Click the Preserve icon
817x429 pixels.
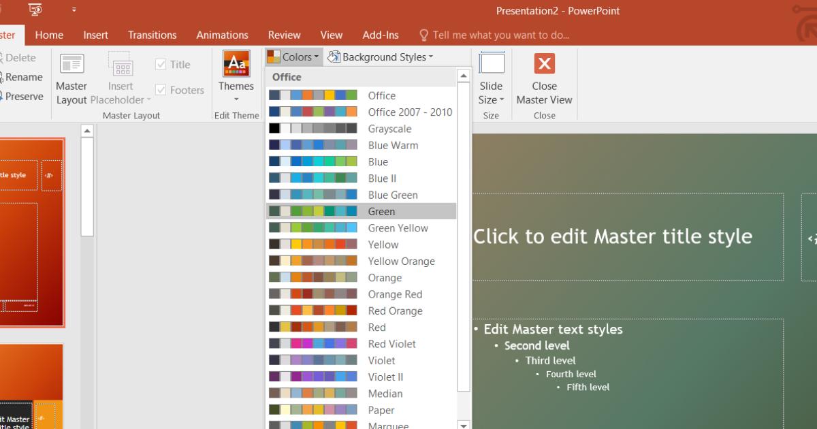20,96
